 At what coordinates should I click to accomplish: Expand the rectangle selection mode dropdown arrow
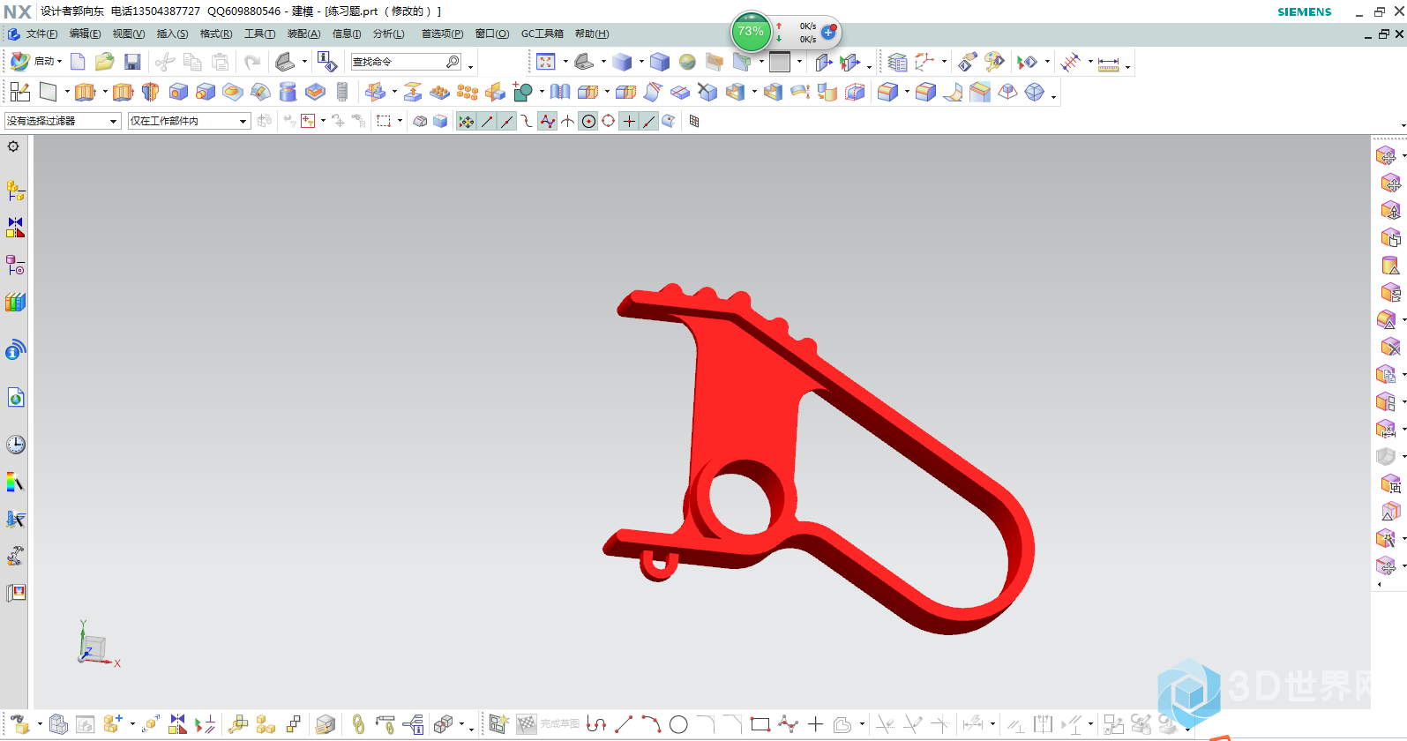click(x=400, y=121)
